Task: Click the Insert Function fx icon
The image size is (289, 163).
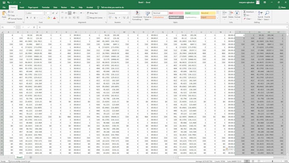Action: [34, 27]
